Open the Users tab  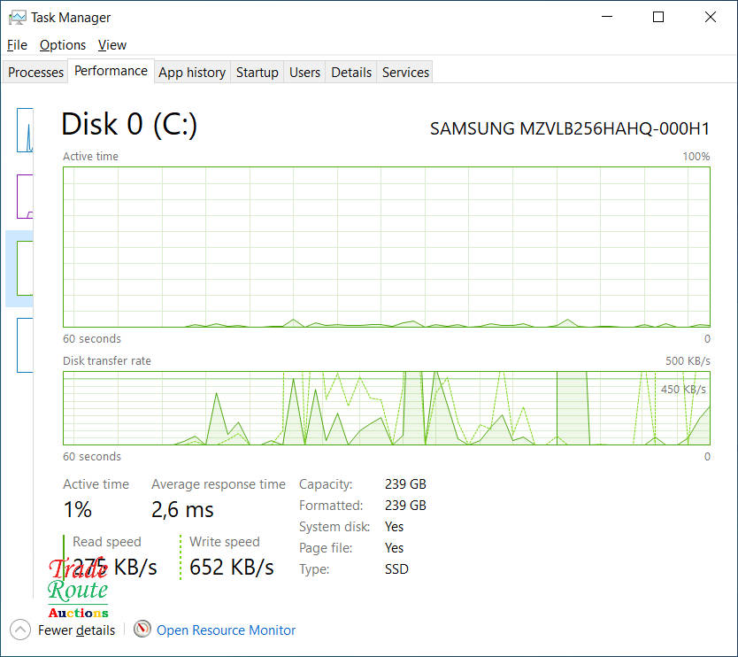pos(304,73)
